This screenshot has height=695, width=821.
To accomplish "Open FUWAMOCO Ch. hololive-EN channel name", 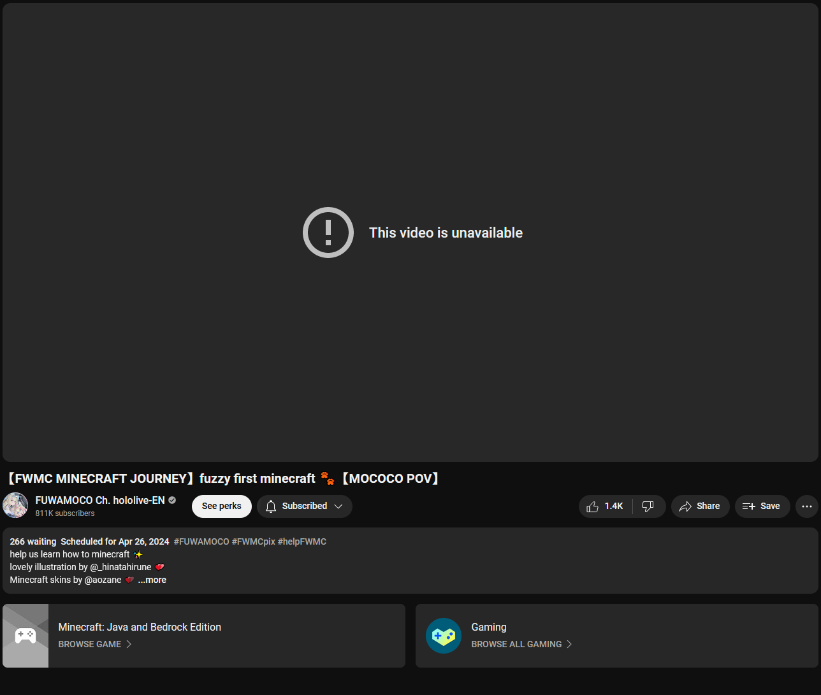I will coord(100,501).
